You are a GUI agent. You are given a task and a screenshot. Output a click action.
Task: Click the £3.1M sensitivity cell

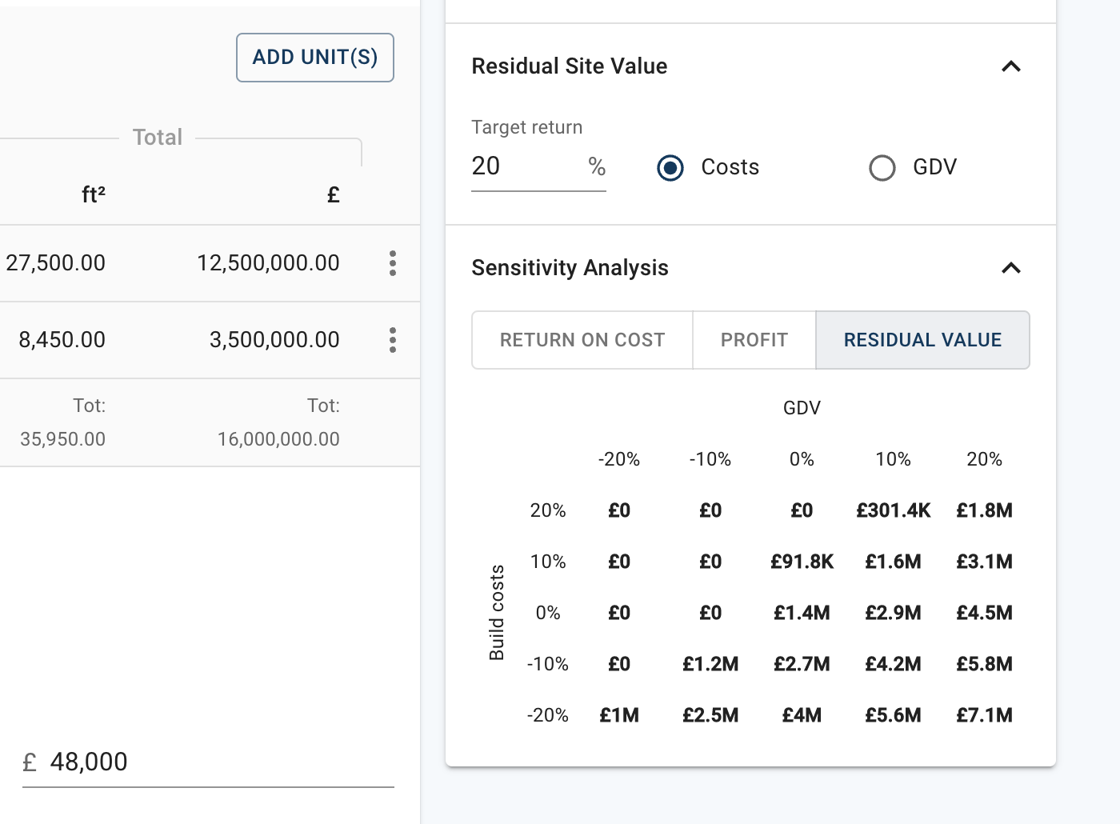point(985,562)
